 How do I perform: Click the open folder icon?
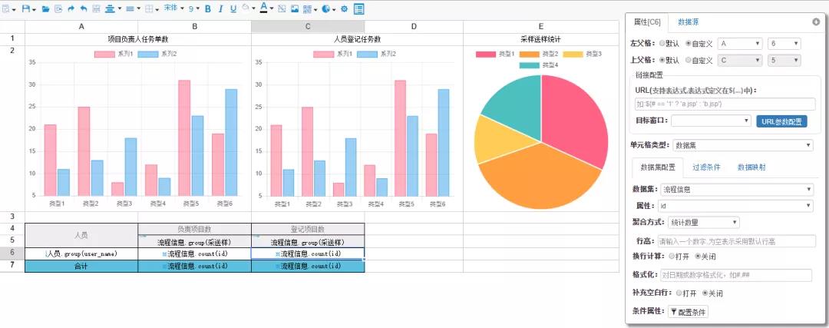click(x=45, y=8)
